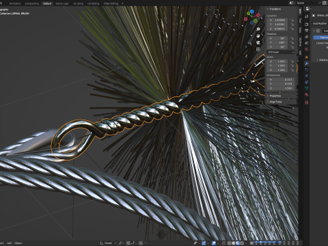Screen dimensions: 328x246
Task: Lock Scale X with padlock toggle
Action: [292, 61]
